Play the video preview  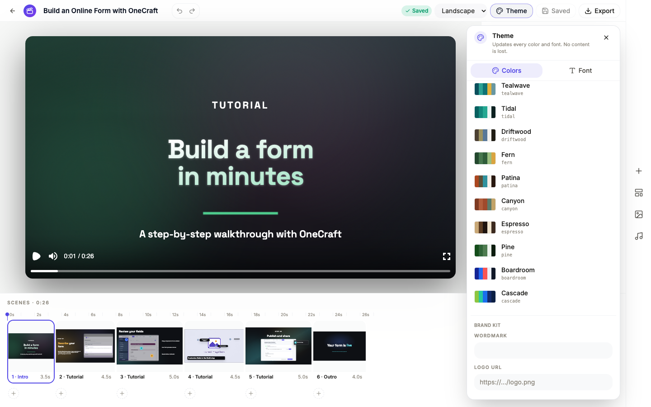click(37, 256)
